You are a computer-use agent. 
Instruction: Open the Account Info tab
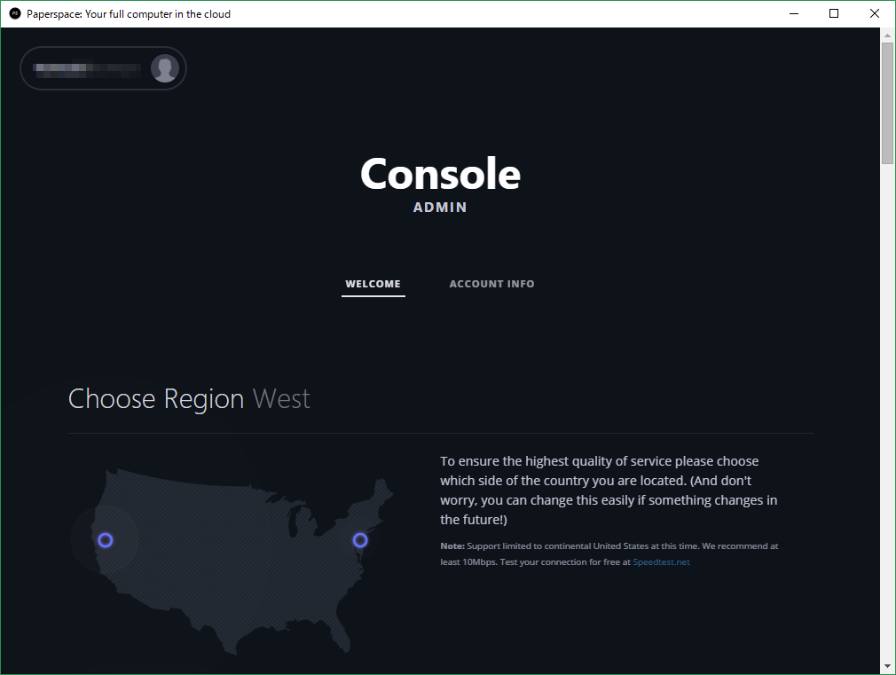point(491,284)
